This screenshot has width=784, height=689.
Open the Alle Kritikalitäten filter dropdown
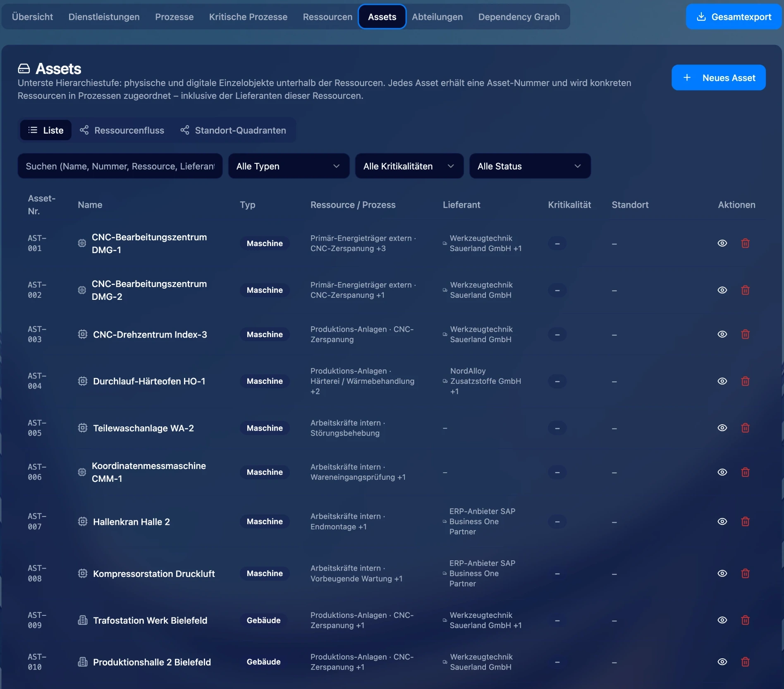click(x=409, y=166)
